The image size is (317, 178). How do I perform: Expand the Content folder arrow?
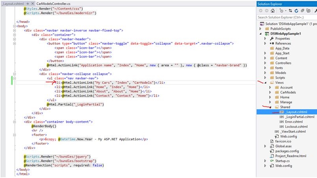tap(265, 58)
